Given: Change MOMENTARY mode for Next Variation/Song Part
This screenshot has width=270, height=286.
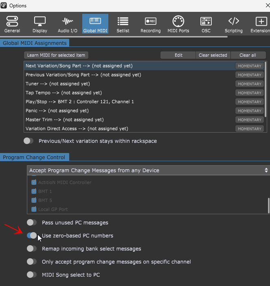Looking at the screenshot, I should (249, 66).
